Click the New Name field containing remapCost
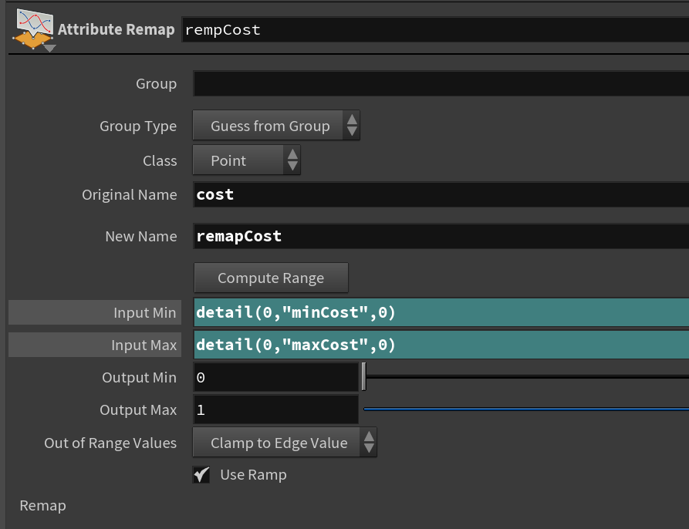This screenshot has width=689, height=529. [441, 237]
